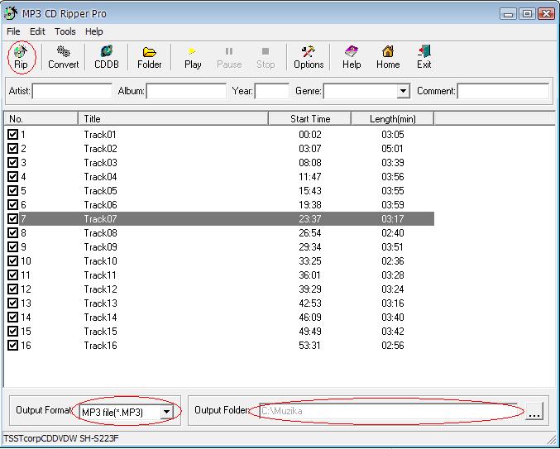Uncheck track 9 checkbox
The width and height of the screenshot is (560, 449).
(x=12, y=247)
